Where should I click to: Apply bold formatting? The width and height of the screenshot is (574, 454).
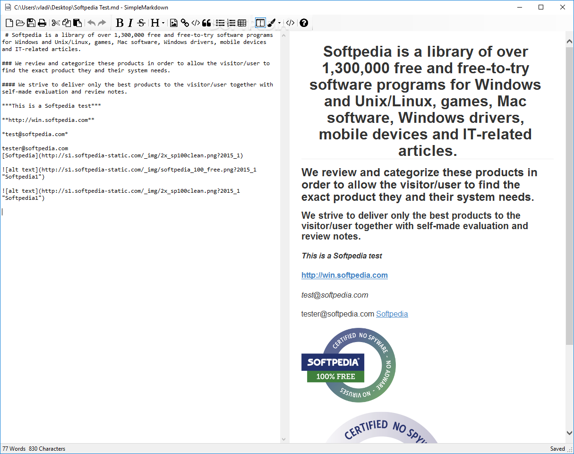(120, 23)
